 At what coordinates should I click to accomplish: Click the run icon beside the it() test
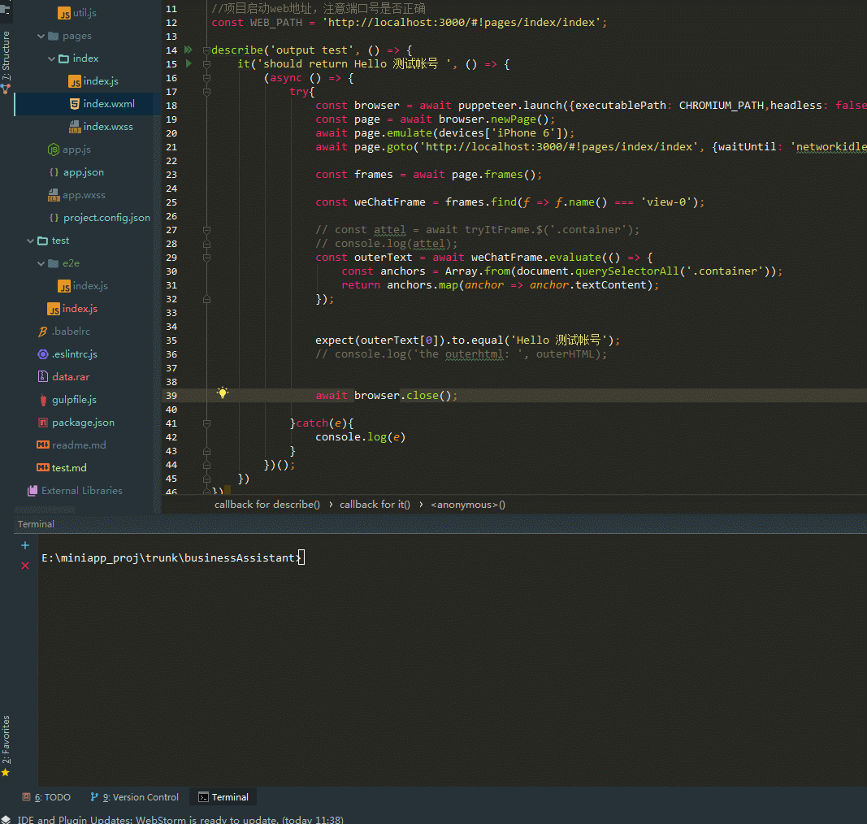point(189,64)
